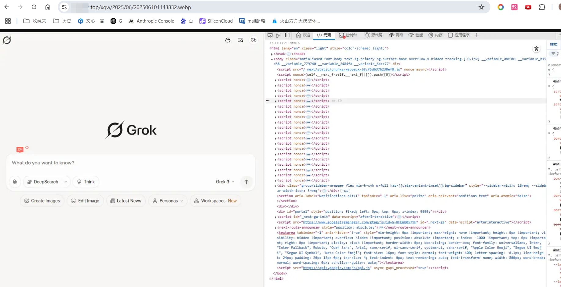
Task: Open the red translate extension icon
Action: (514, 7)
